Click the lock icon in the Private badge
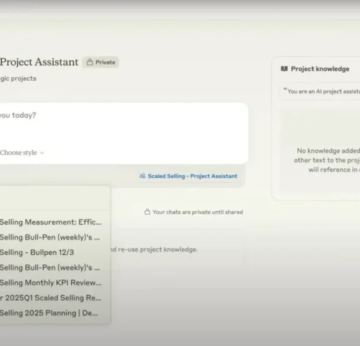Viewport: 360px width, 346px height. pyautogui.click(x=90, y=62)
